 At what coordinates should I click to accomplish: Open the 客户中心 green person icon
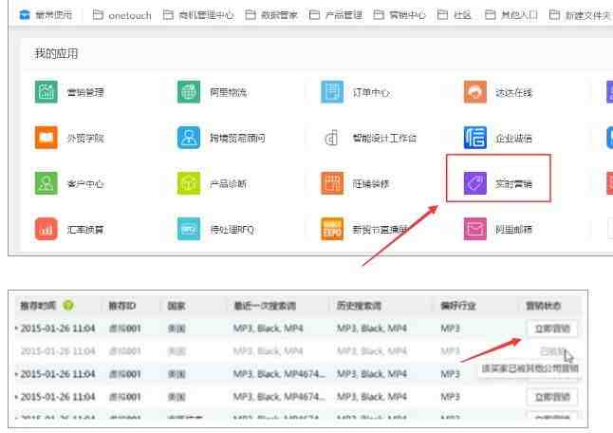point(46,183)
